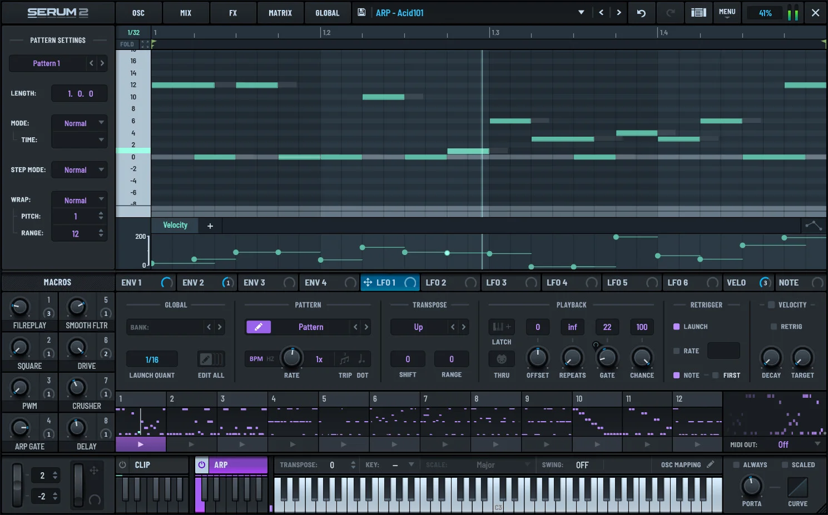The image size is (828, 515).
Task: Add a new lane with plus button
Action: [210, 226]
